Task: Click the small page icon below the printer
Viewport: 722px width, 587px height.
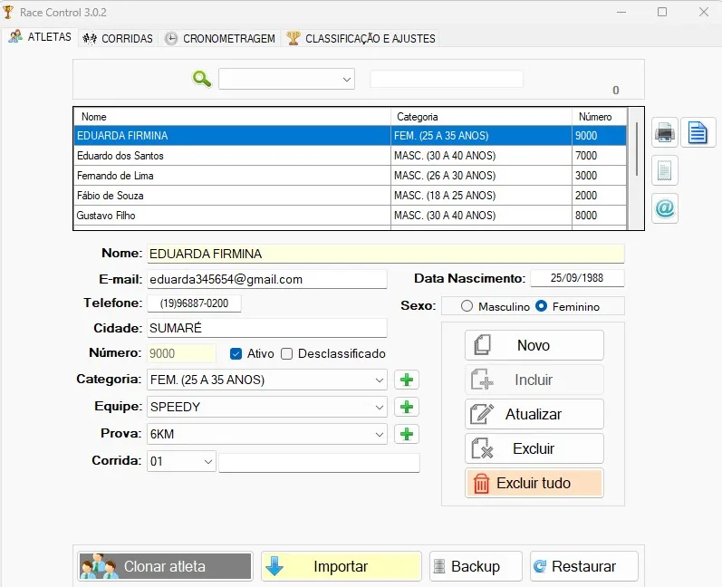Action: tap(665, 170)
